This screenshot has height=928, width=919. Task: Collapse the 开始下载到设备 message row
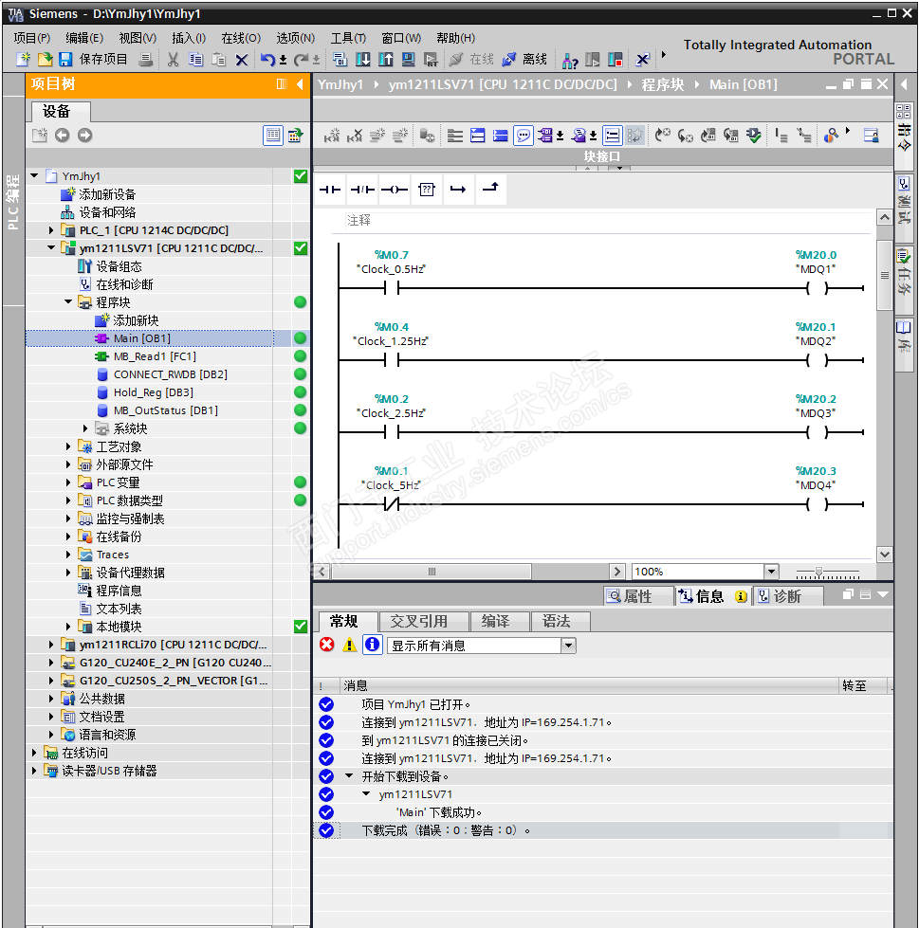click(349, 775)
